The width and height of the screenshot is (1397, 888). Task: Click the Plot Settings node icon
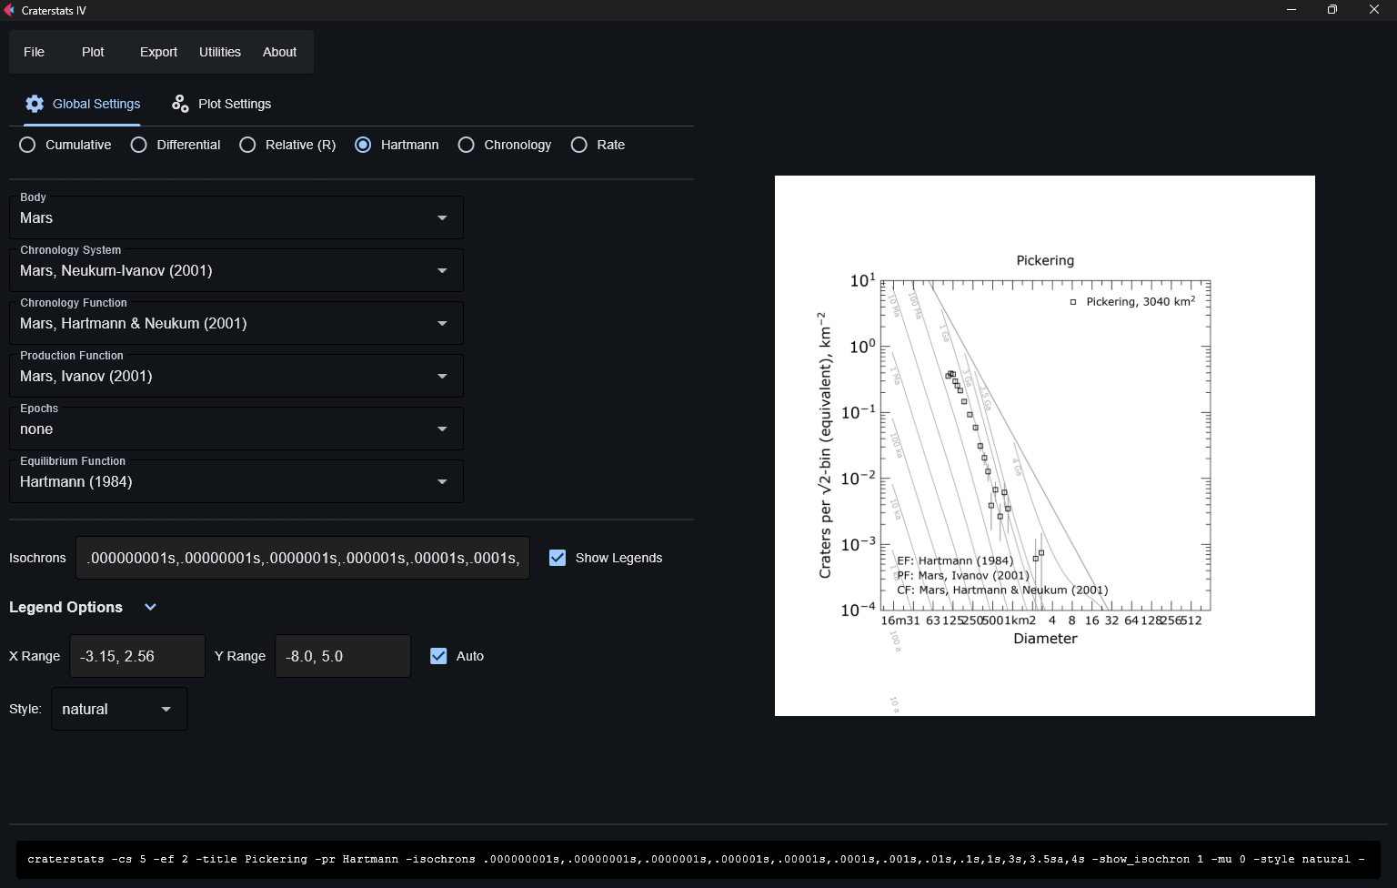pyautogui.click(x=179, y=103)
